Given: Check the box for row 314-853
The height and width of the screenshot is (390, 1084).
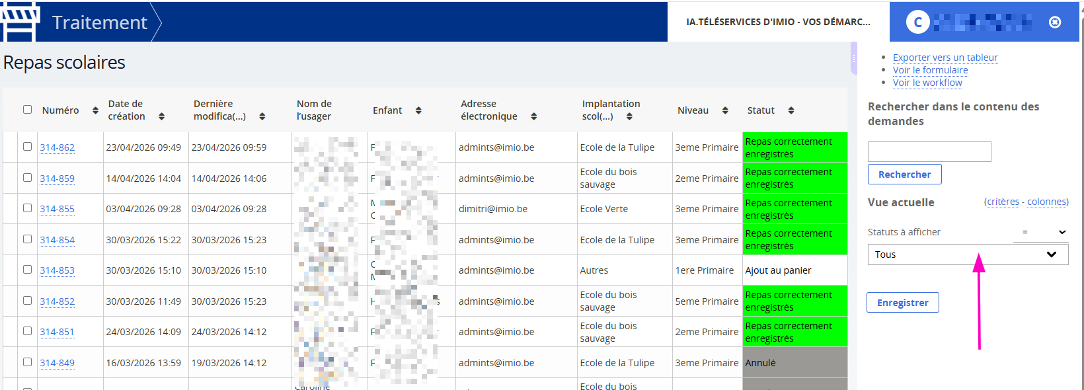Looking at the screenshot, I should tap(27, 269).
